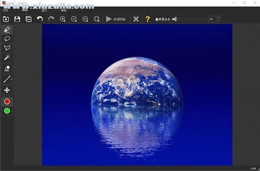Select the Polygonal lasso tool
Image resolution: width=260 pixels, height=171 pixels.
coord(7,48)
